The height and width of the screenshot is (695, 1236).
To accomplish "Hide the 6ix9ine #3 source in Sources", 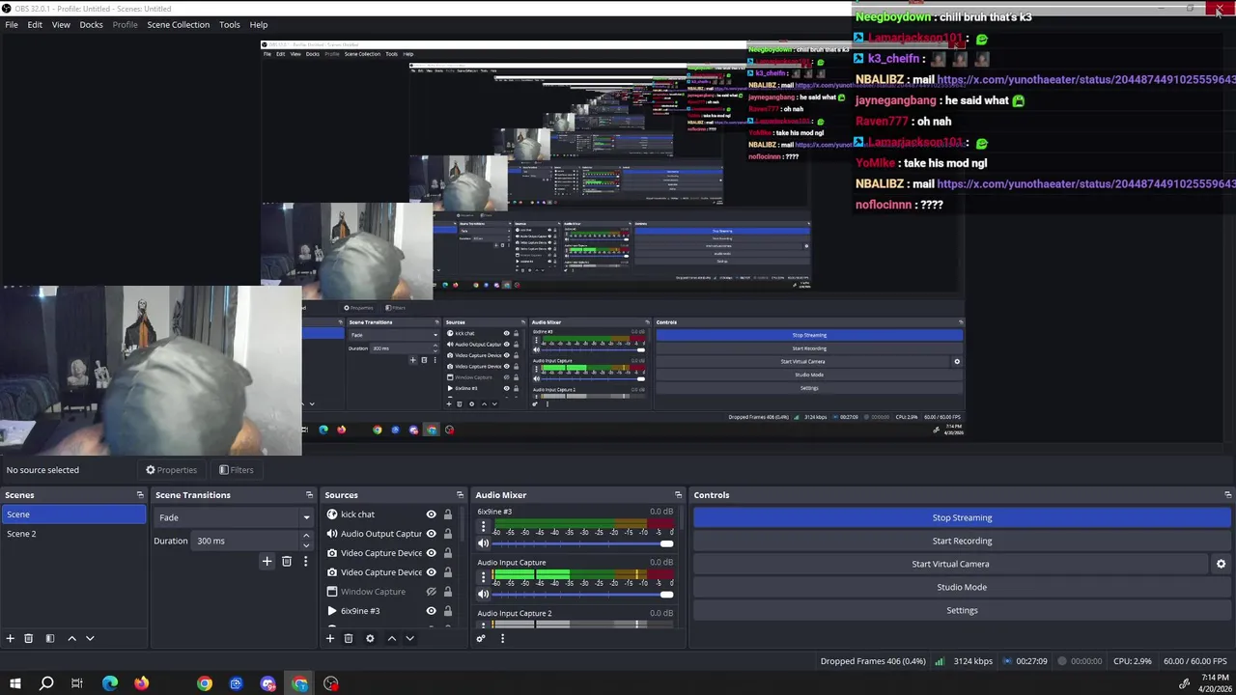I will pos(432,611).
